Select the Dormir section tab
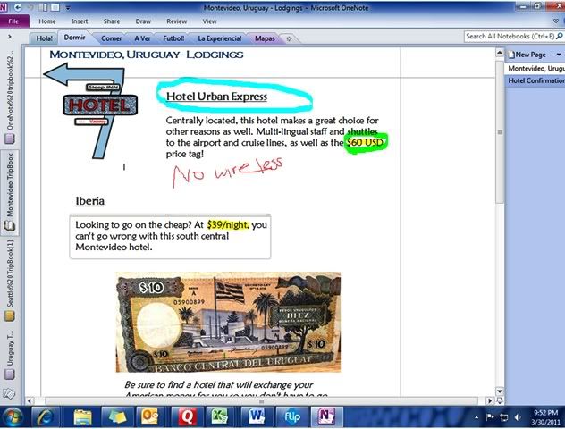 coord(74,38)
